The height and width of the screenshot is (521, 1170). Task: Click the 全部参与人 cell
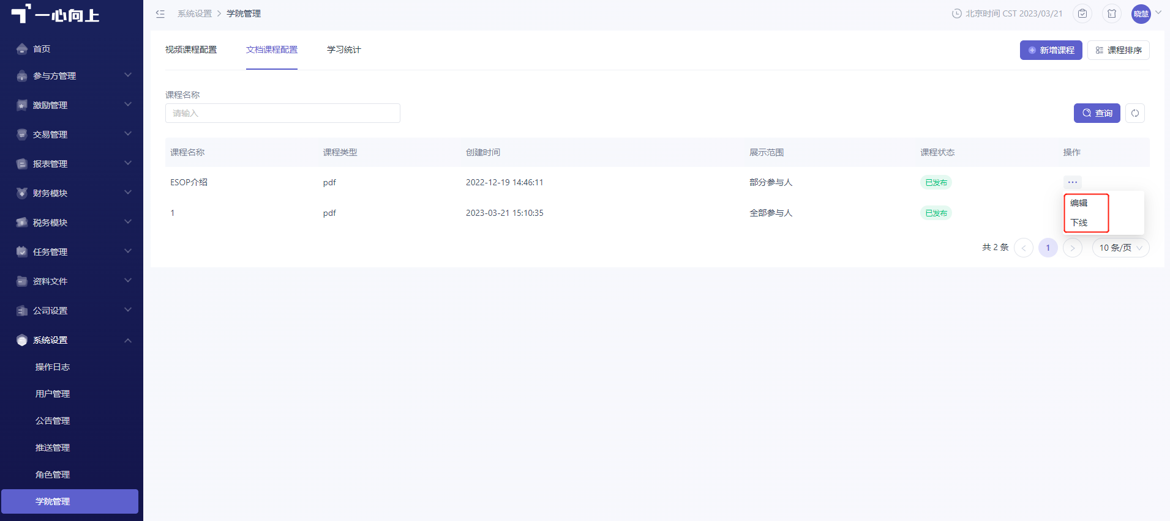click(x=771, y=213)
